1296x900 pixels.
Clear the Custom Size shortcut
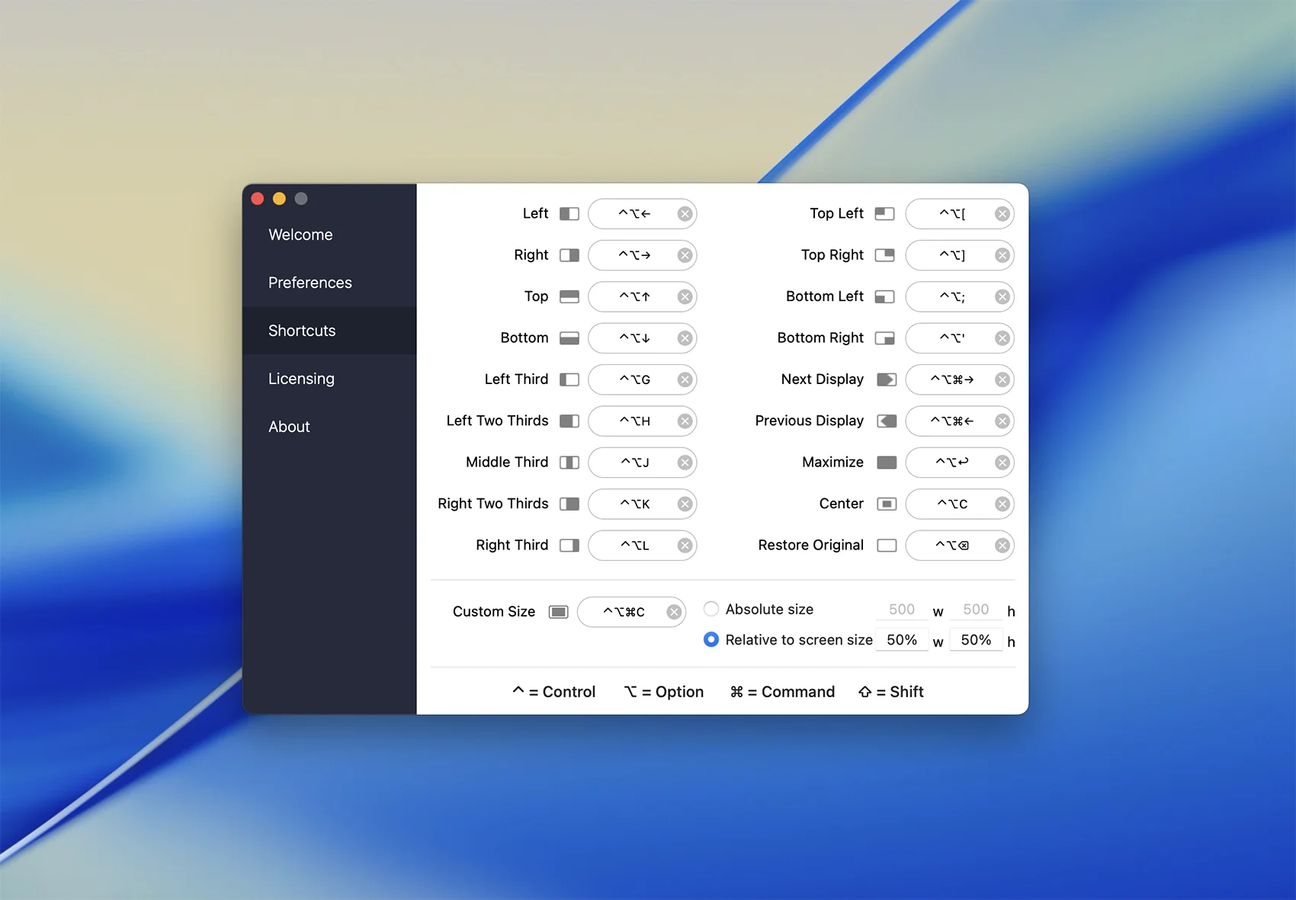click(x=674, y=612)
